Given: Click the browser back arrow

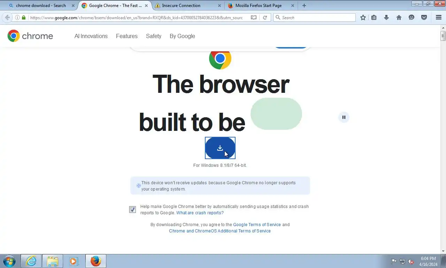Looking at the screenshot, I should tap(7, 17).
